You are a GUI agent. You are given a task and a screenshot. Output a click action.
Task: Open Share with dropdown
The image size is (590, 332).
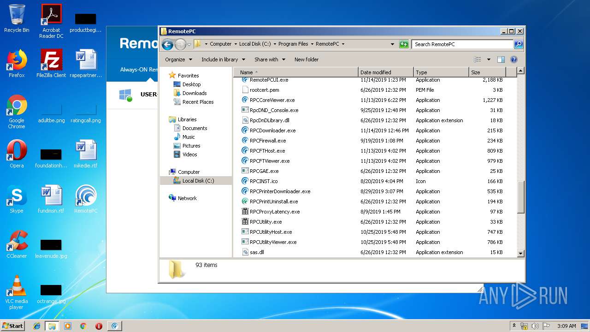tap(270, 59)
